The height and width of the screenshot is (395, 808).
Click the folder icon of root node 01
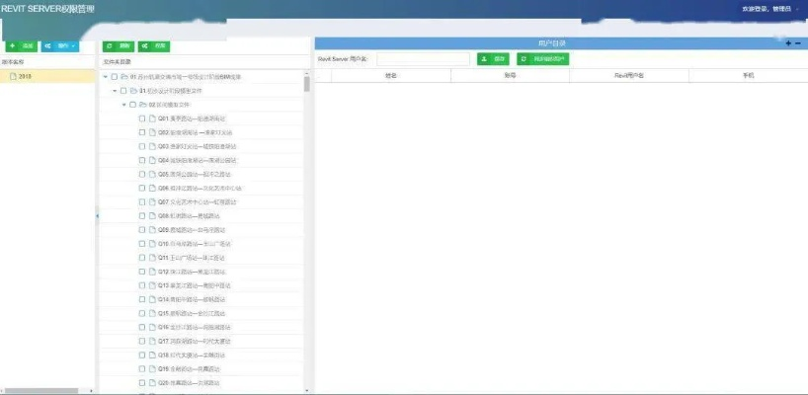coord(124,77)
